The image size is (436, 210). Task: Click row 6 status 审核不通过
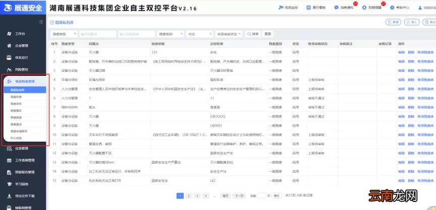click(316, 98)
